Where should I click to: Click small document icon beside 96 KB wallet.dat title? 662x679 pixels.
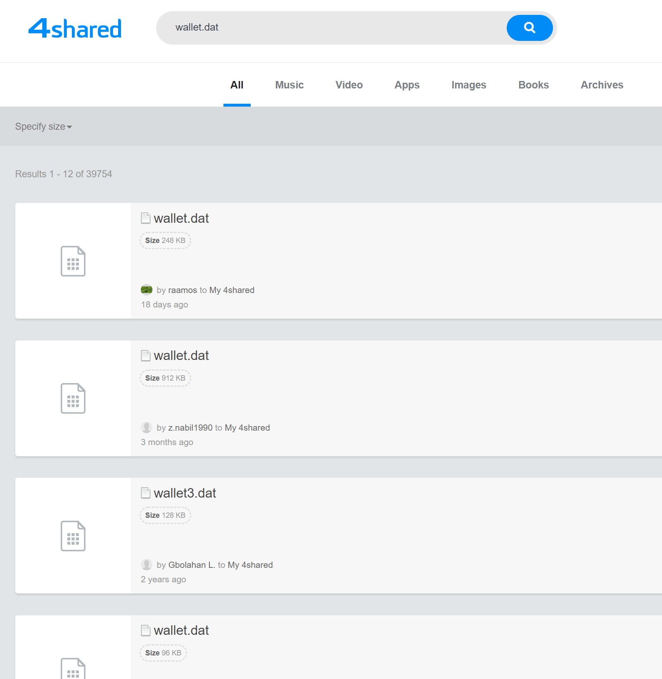coord(145,630)
